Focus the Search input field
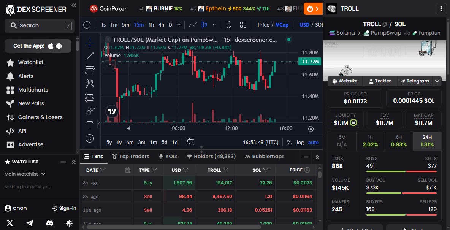 pos(40,25)
